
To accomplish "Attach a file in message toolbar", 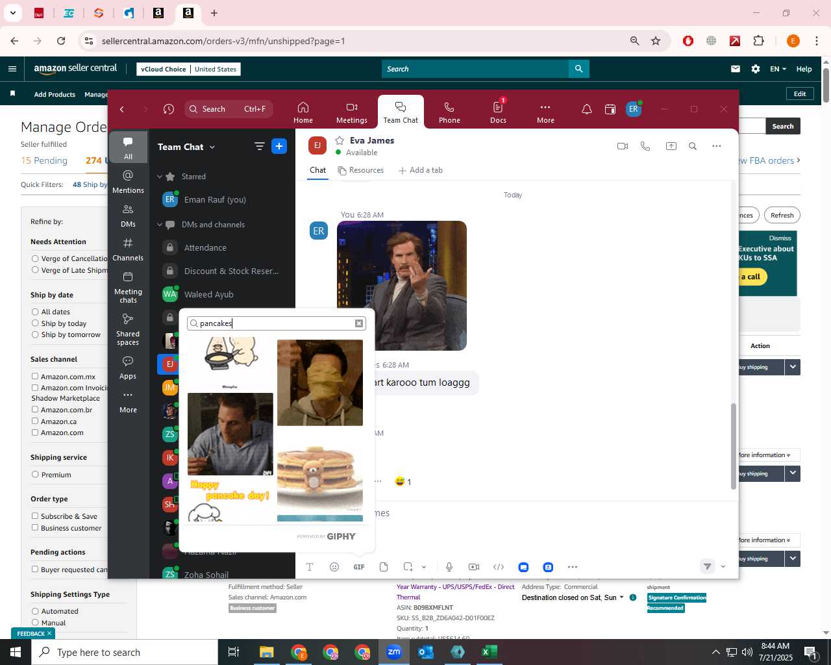I will 384,567.
